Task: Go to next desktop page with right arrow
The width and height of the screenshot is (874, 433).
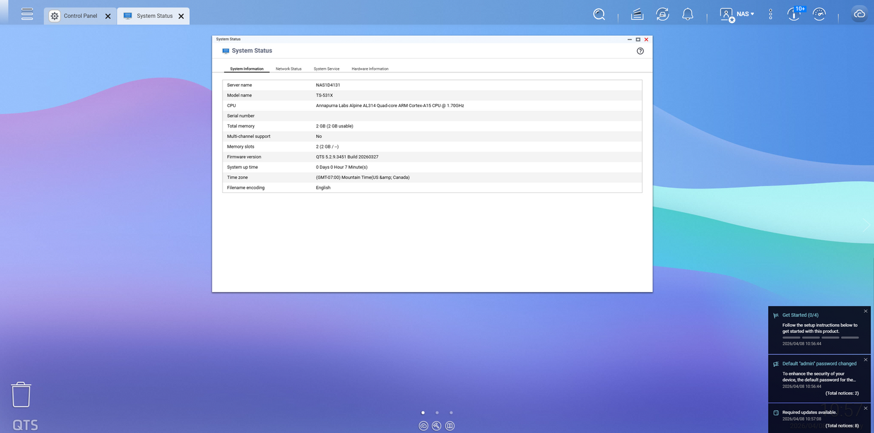Action: (865, 225)
